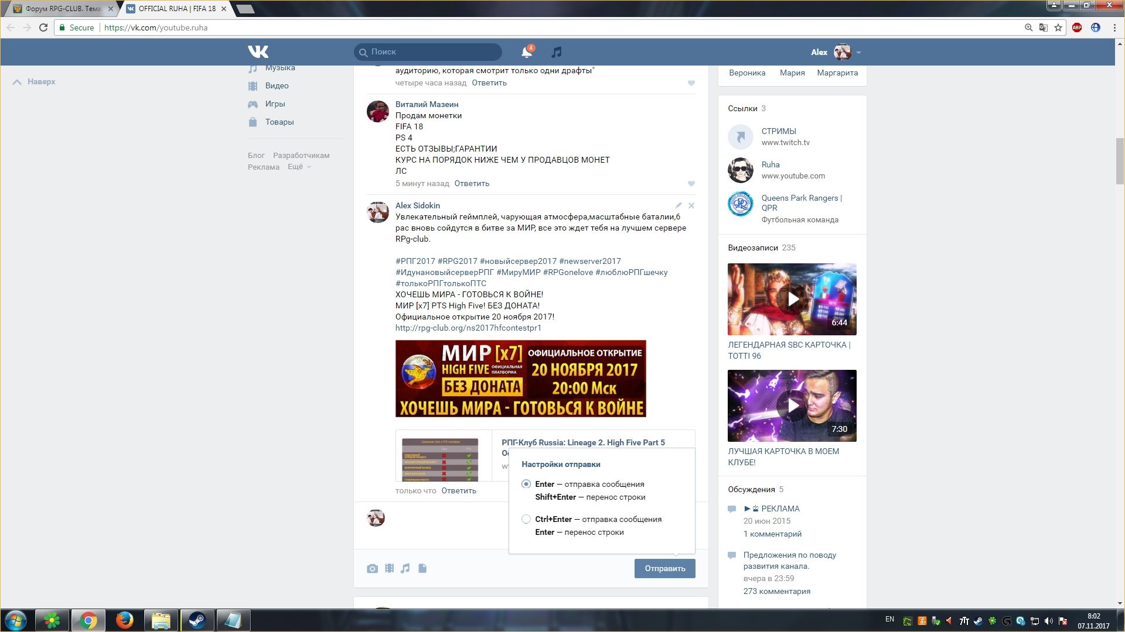Select Enter sends message radio option
Screen dimensions: 1125x632
tap(526, 484)
